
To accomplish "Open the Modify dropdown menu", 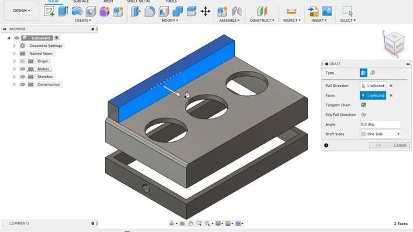I will pyautogui.click(x=170, y=20).
